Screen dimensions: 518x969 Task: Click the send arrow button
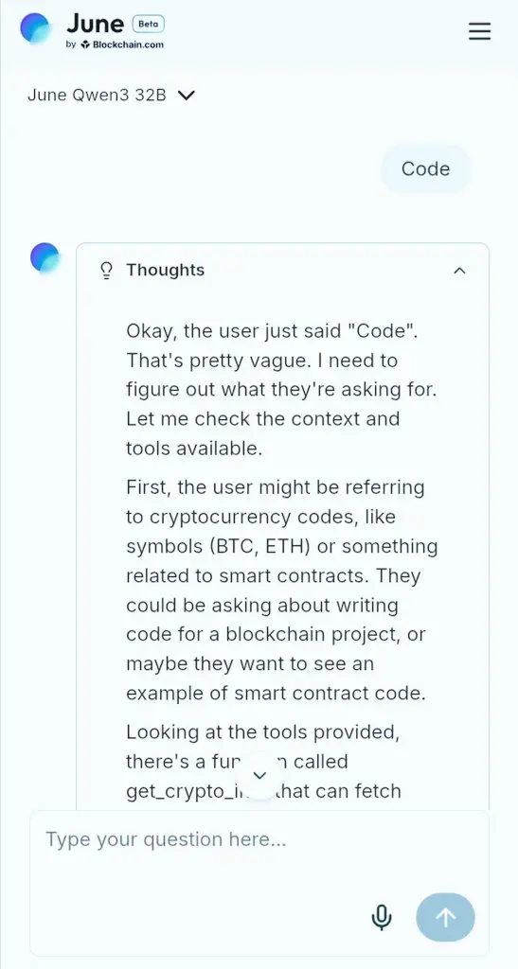(x=446, y=917)
